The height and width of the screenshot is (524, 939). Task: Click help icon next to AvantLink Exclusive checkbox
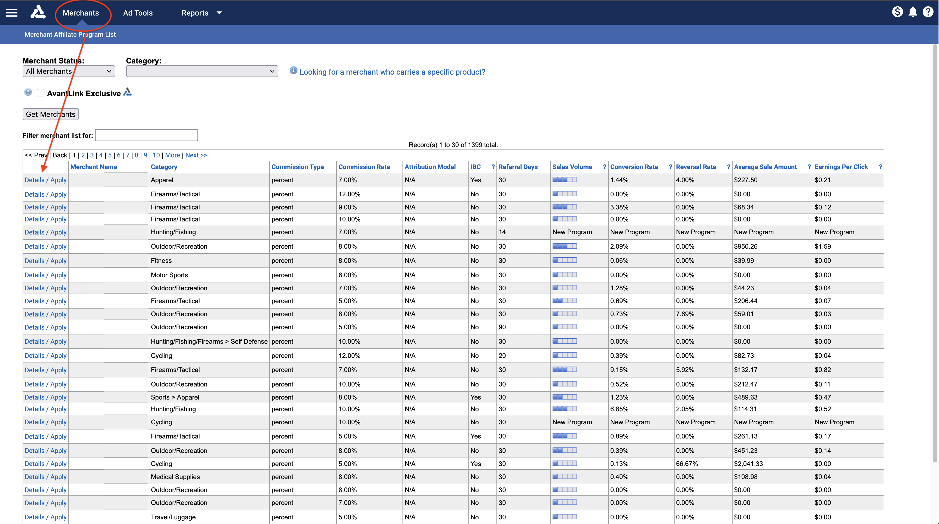[28, 92]
